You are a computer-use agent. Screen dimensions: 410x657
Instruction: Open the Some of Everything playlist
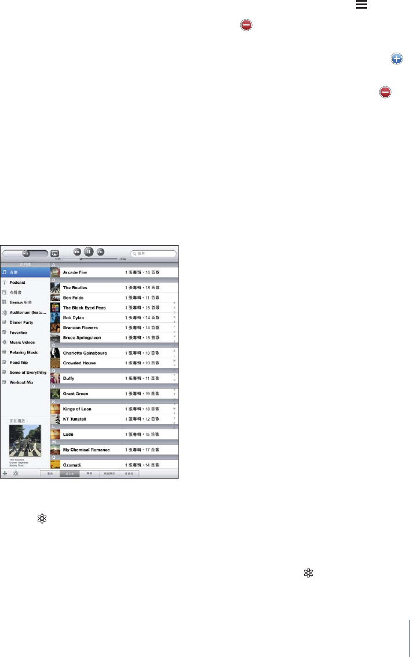(x=25, y=373)
